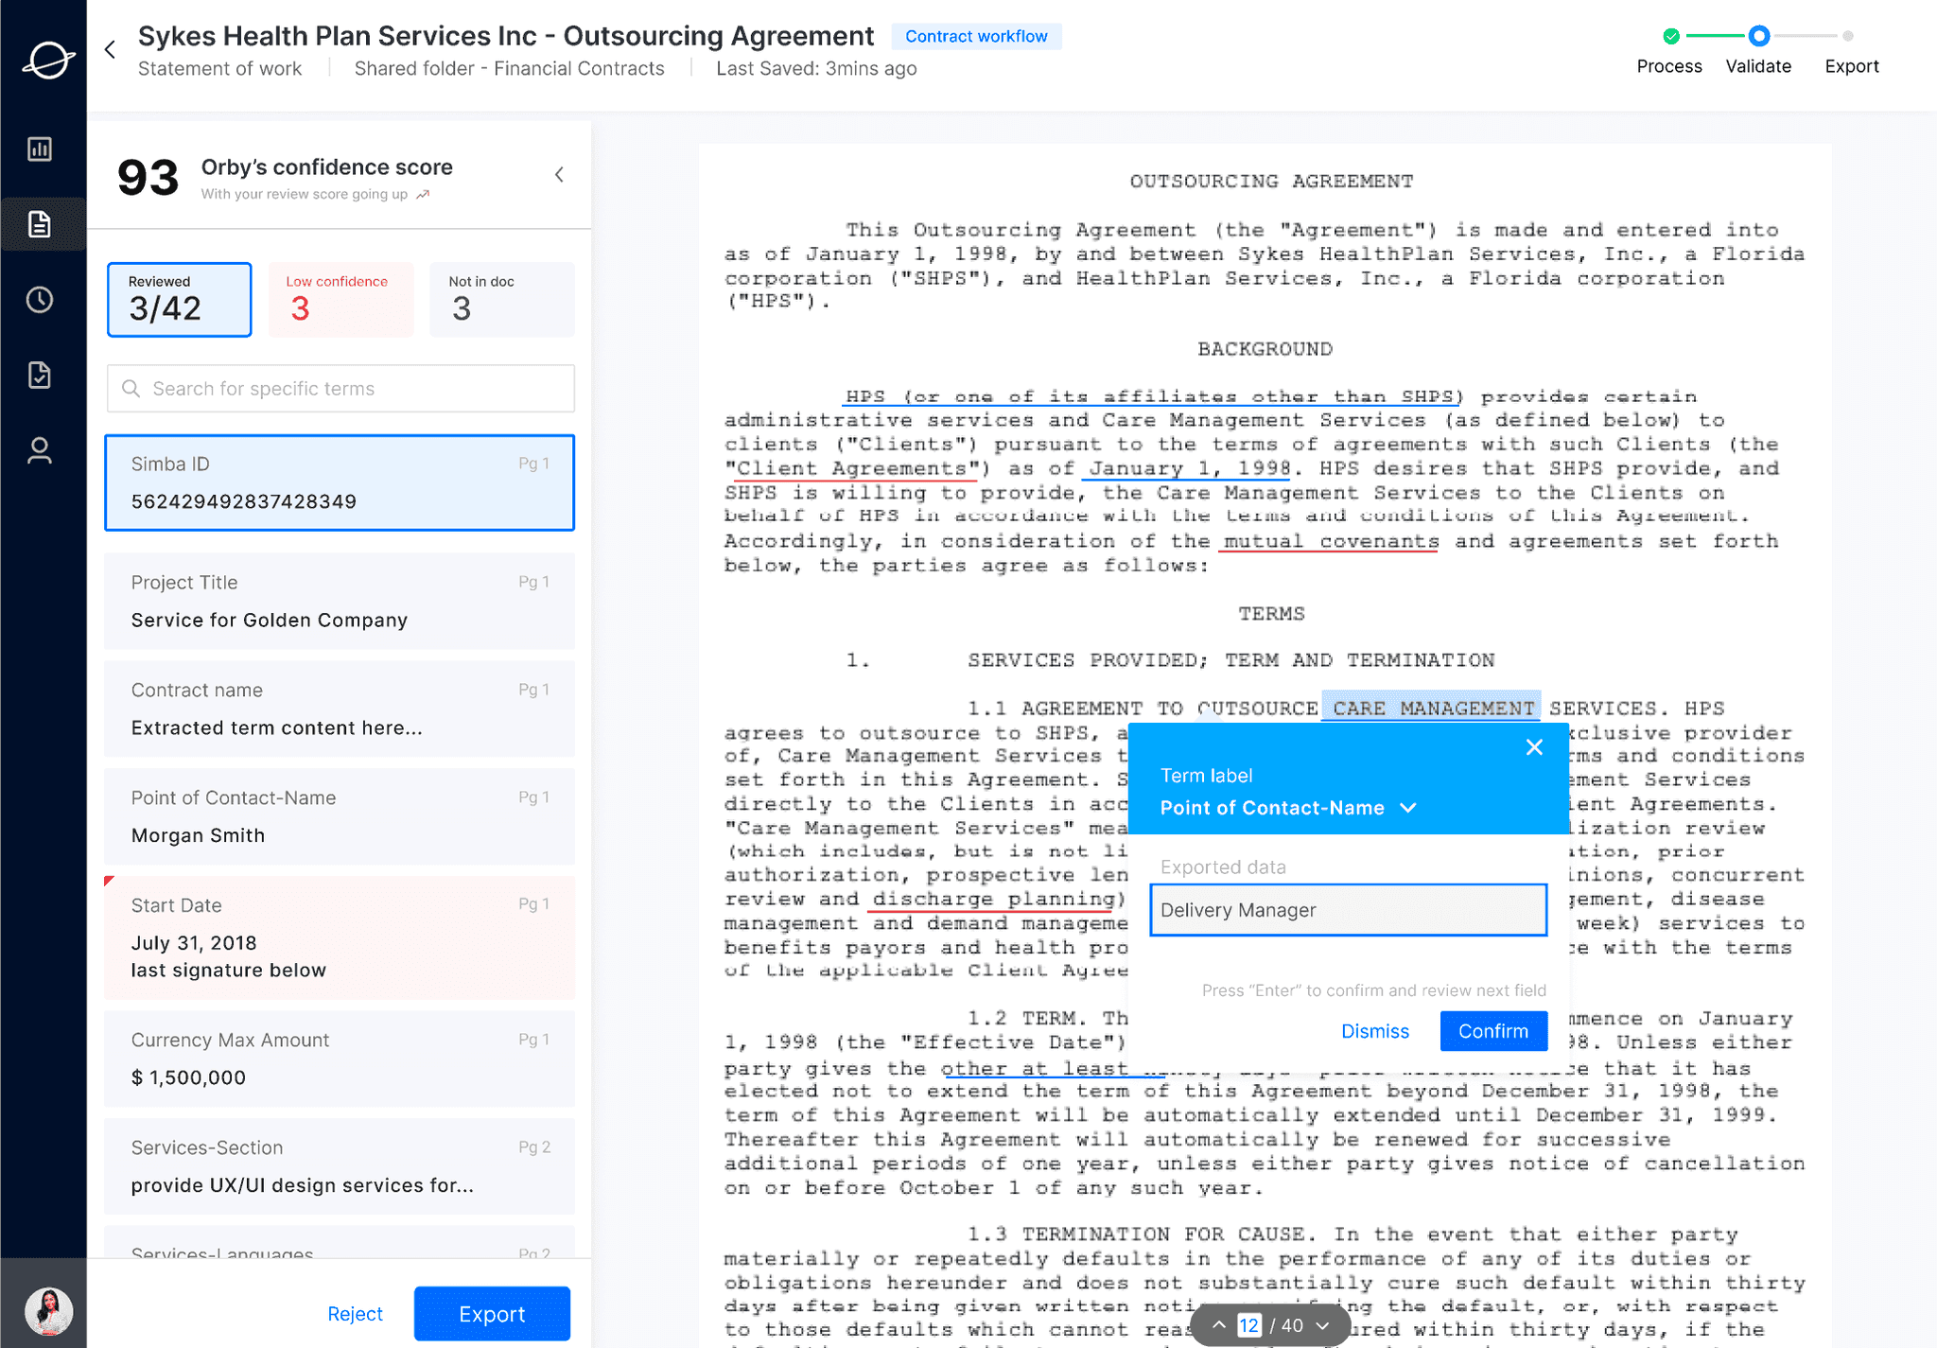Click the search magnifier icon
Image resolution: width=1937 pixels, height=1348 pixels.
tap(131, 389)
